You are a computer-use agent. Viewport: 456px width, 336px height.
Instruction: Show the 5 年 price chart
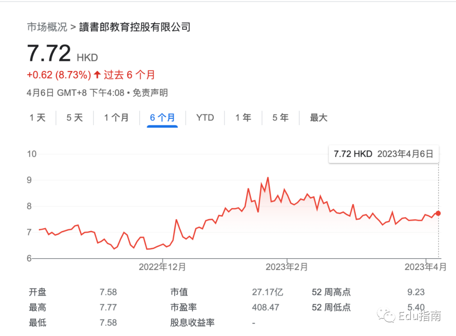click(280, 117)
